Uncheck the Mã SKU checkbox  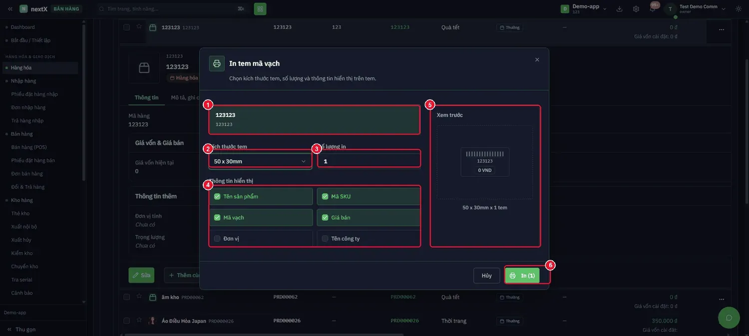pos(325,196)
